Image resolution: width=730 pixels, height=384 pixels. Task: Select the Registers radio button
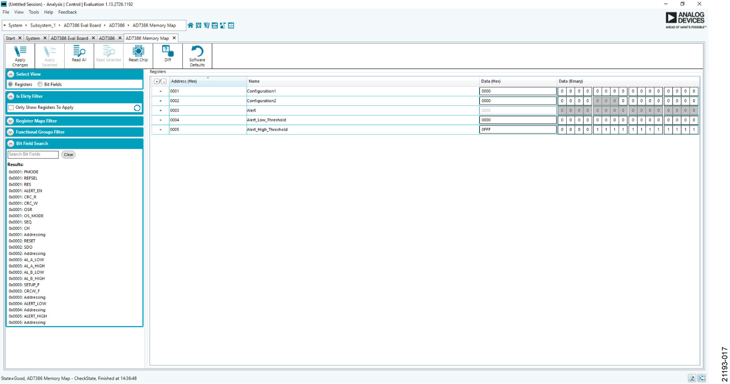pos(11,84)
